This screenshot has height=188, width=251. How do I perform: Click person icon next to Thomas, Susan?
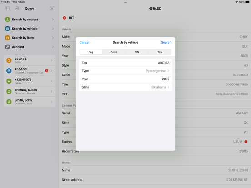[9, 91]
